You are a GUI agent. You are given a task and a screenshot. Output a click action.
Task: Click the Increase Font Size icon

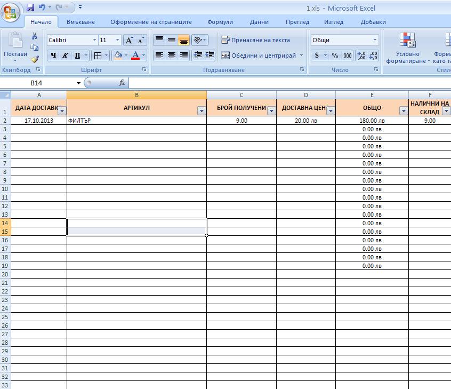130,41
